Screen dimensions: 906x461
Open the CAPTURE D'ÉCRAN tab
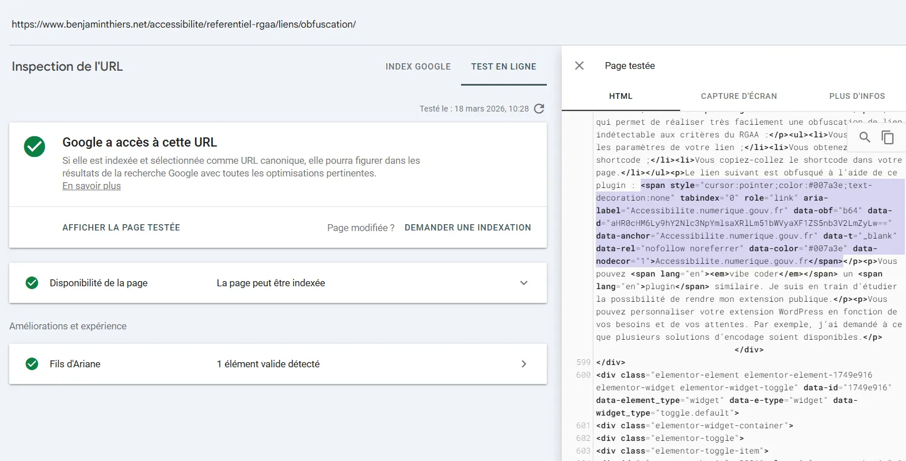(738, 96)
